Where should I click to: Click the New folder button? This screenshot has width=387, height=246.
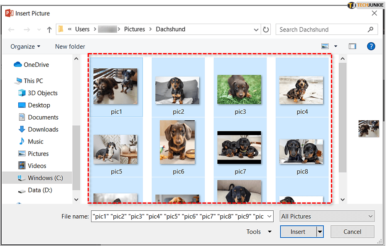point(70,46)
